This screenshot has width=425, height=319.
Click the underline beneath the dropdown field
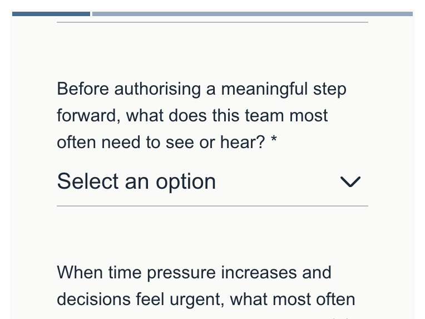212,206
